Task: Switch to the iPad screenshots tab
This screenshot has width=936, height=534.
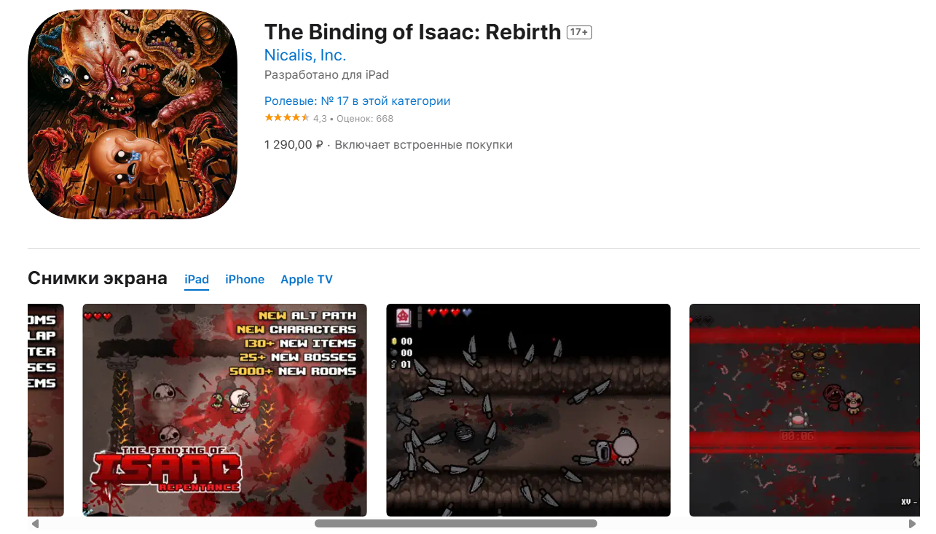Action: (197, 280)
